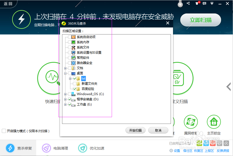Click the custom scan checklist icon
The image size is (233, 156).
click(x=178, y=78)
